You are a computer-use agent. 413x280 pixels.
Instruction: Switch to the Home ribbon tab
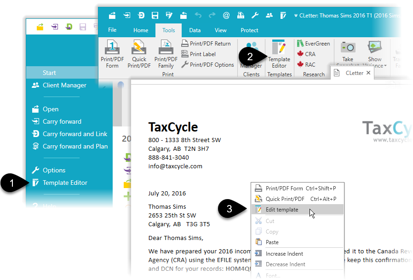[141, 30]
